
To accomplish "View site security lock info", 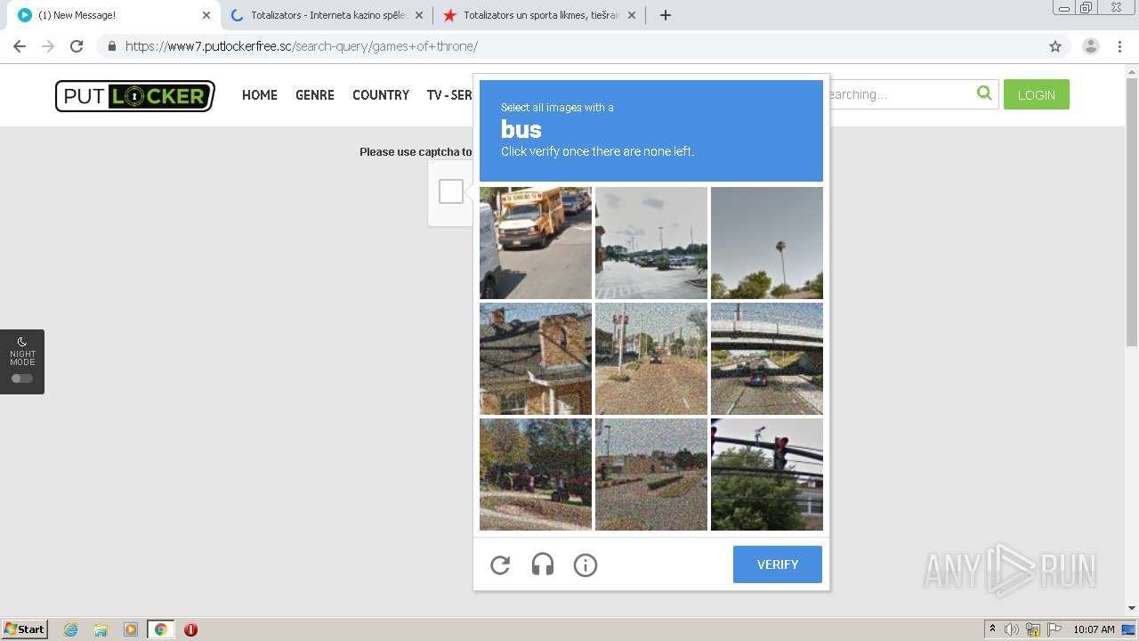I will [x=111, y=46].
